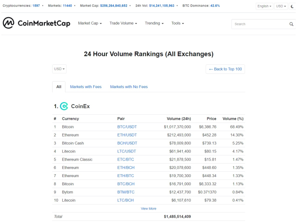
Task: Open the ETC/BTC pair link
Action: click(126, 159)
